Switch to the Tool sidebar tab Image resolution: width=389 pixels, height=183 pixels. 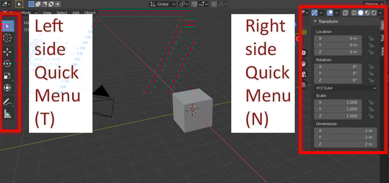(x=382, y=38)
